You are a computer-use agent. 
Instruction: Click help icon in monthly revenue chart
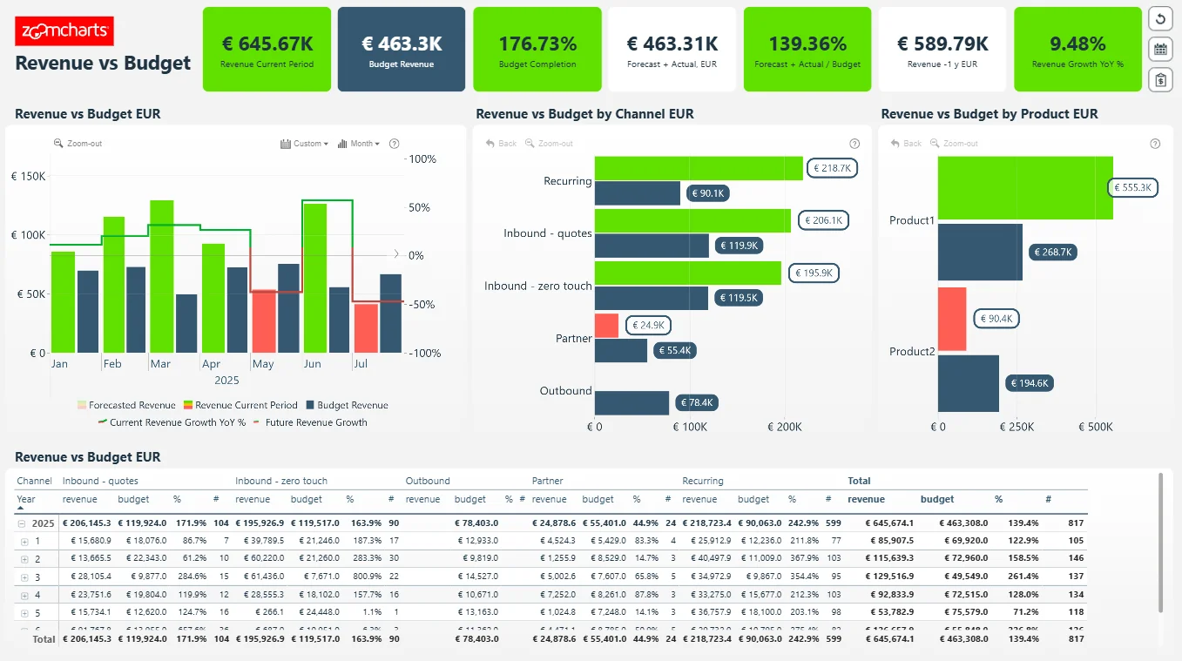(x=394, y=144)
